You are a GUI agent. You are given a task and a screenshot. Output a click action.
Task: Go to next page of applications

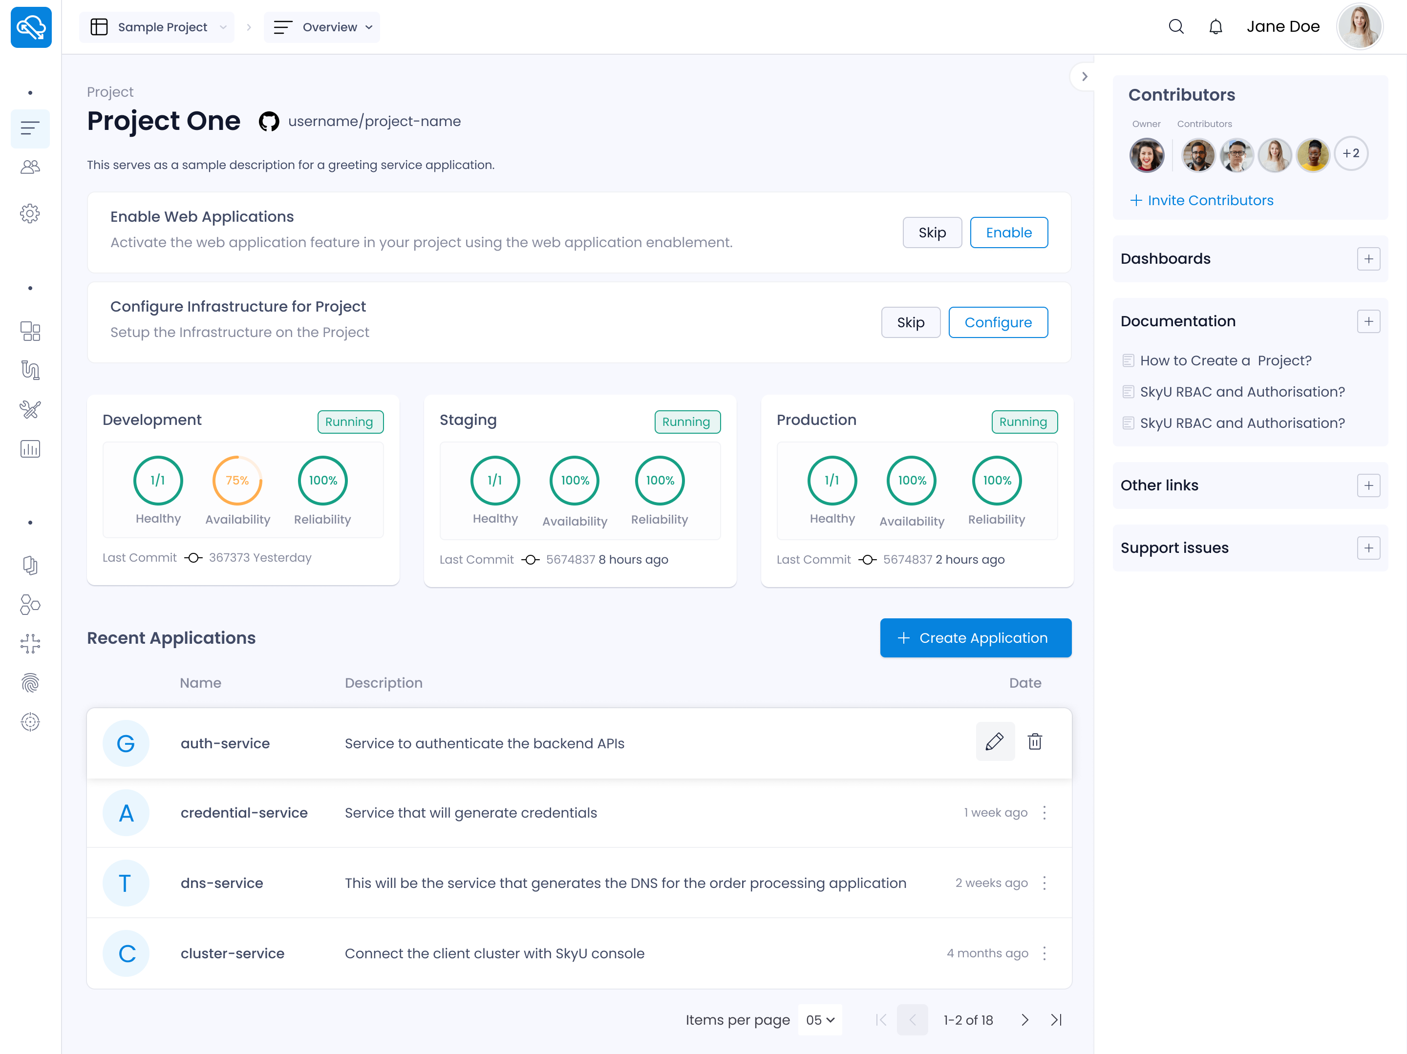(1024, 1020)
